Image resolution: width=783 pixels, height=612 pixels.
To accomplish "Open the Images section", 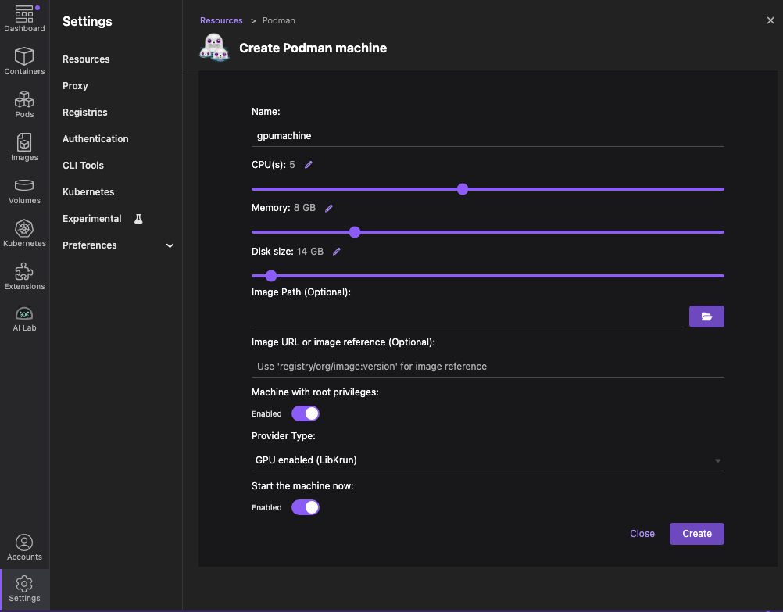I will [24, 148].
